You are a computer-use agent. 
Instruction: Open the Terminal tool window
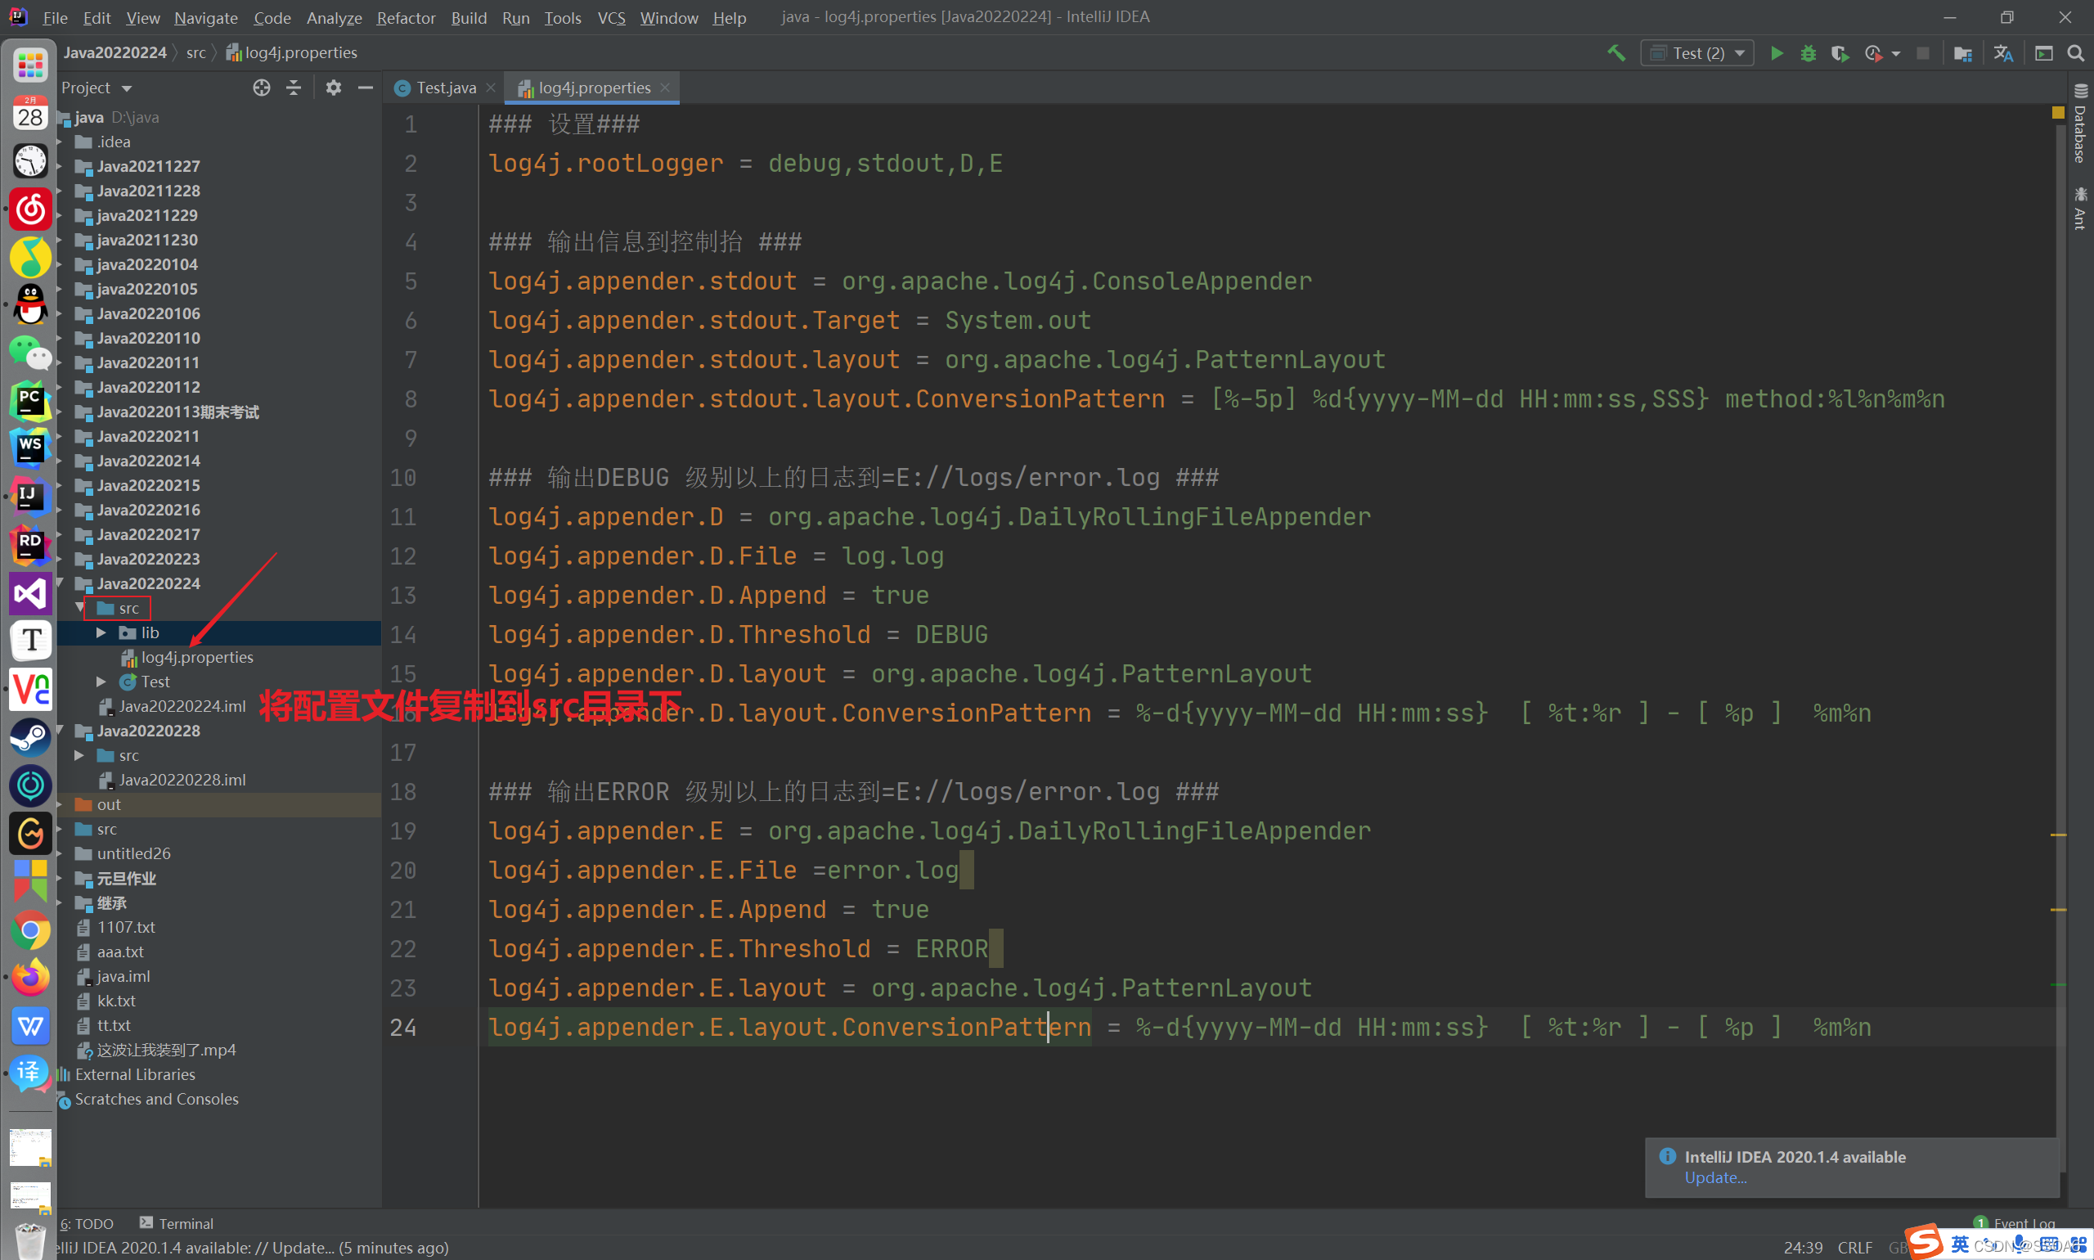[177, 1223]
